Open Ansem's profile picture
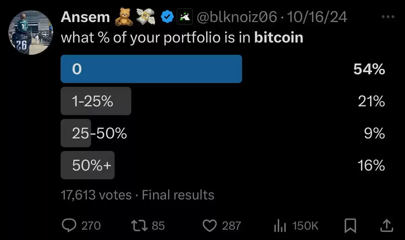405x240 pixels. click(x=31, y=33)
